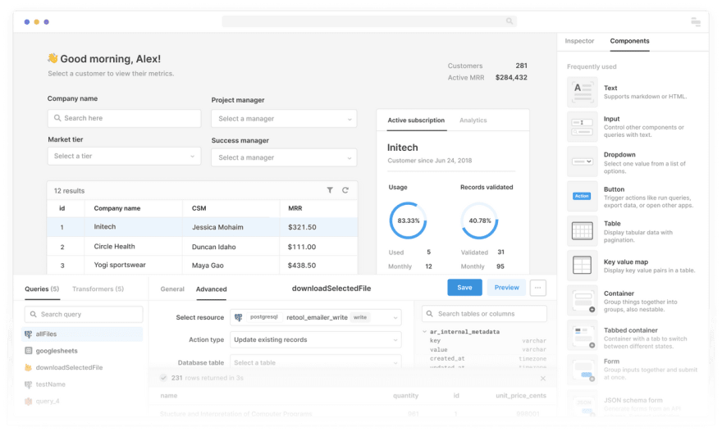Click the search icon in Search tables field
Screen dimensions: 722x432
(430, 314)
